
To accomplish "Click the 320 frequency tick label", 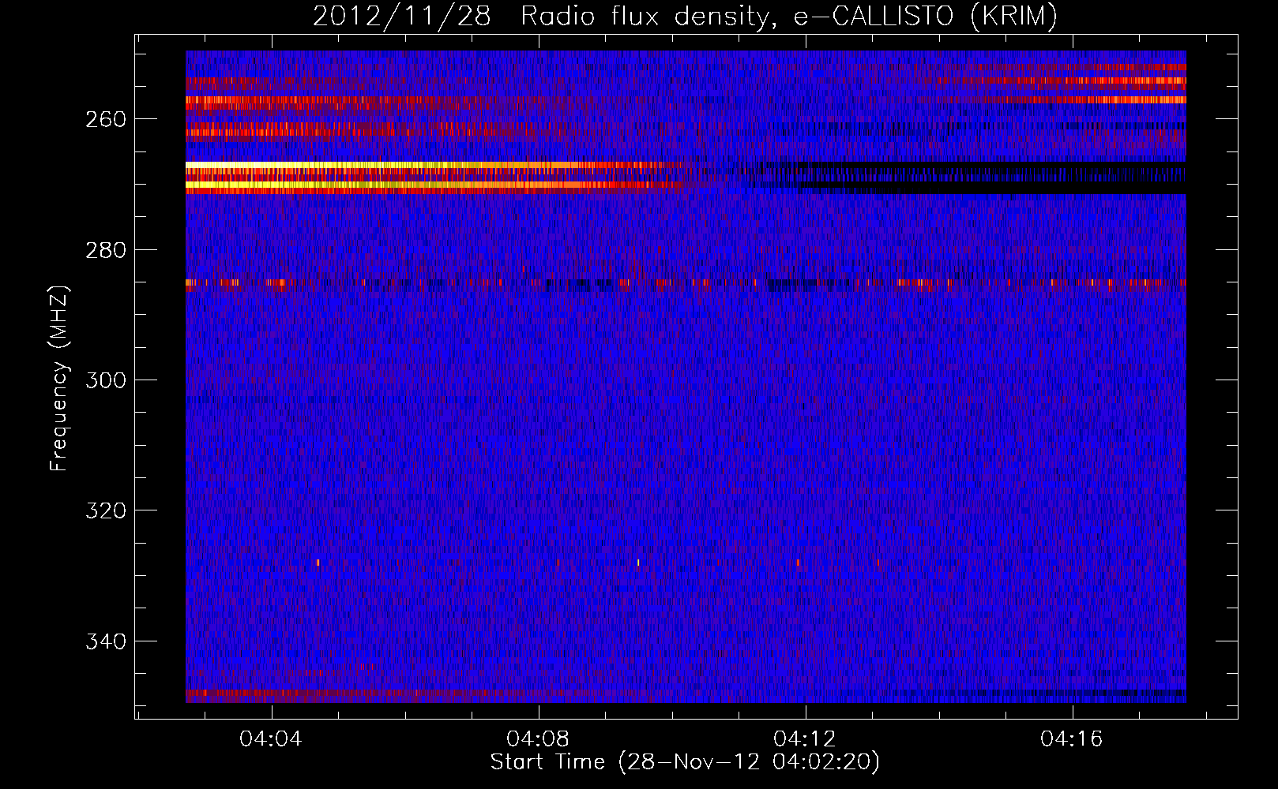I will 106,510.
